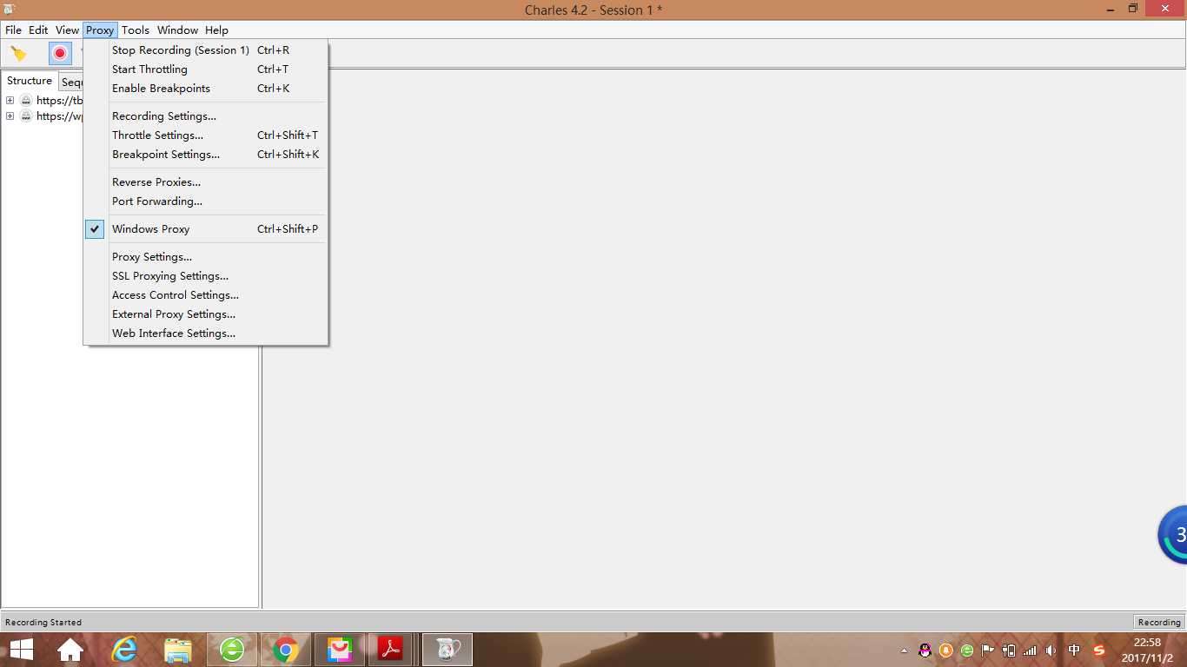The height and width of the screenshot is (667, 1187).
Task: Open Access Control Settings...
Action: pos(206,295)
